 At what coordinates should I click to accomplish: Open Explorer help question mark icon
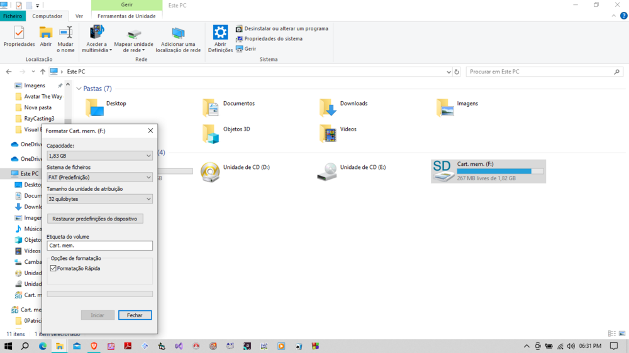pos(624,16)
